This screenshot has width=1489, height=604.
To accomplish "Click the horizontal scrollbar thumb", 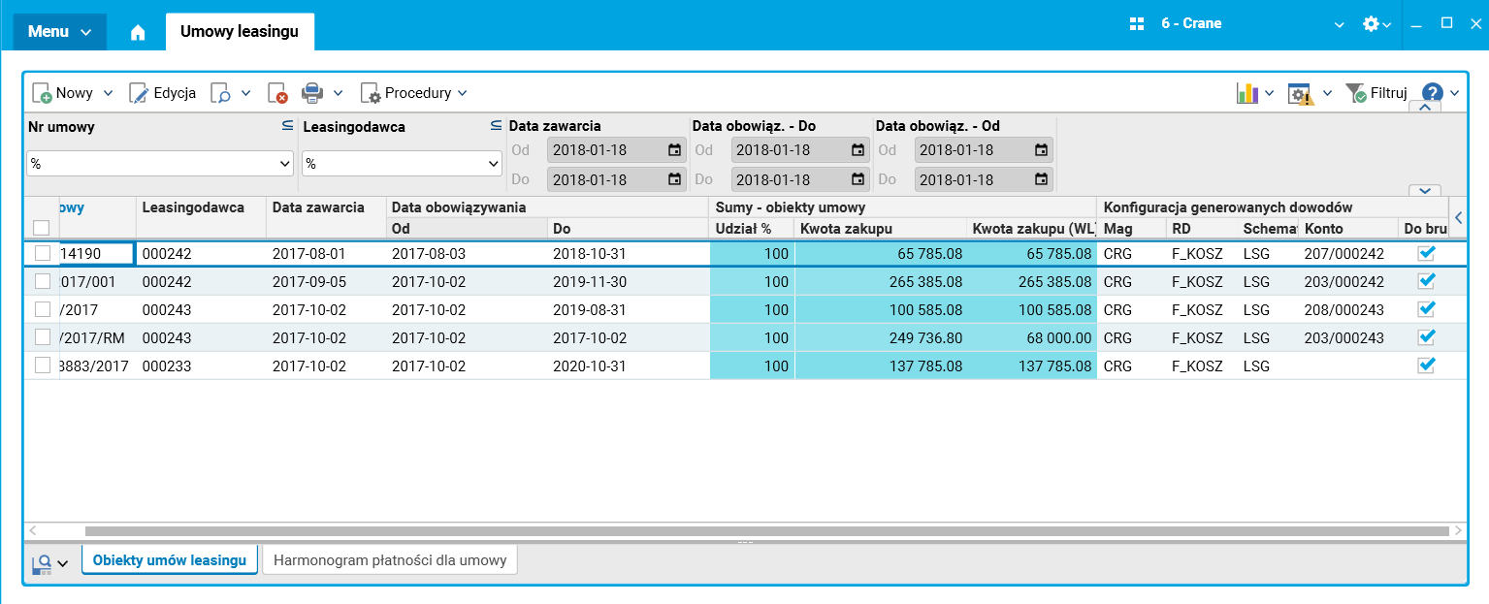I will [x=767, y=531].
